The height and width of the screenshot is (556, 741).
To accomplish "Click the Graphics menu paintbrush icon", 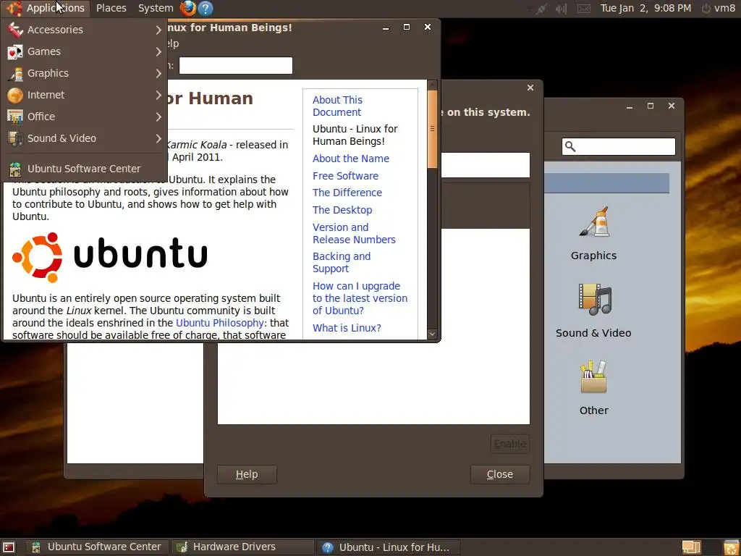I will pos(15,73).
